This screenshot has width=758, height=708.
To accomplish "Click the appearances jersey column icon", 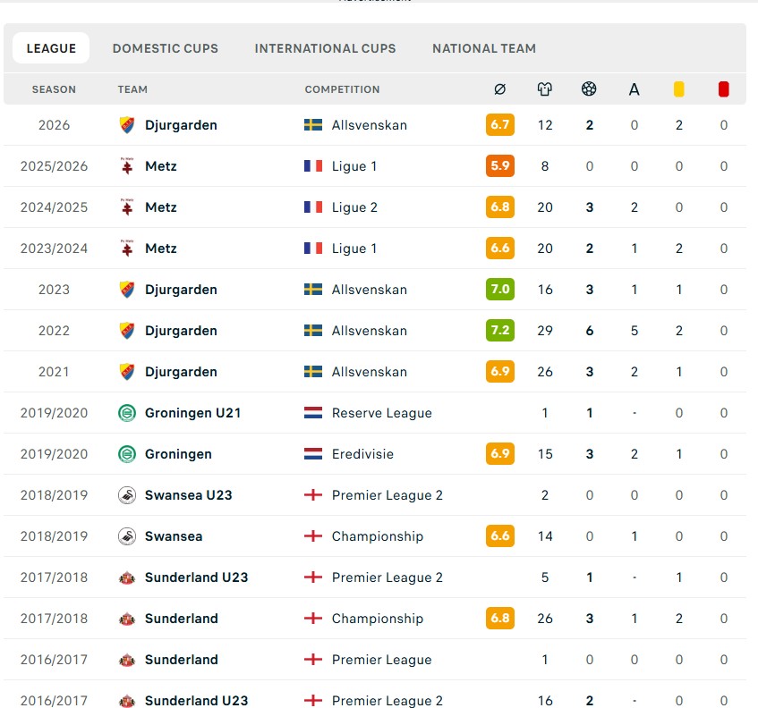I will 545,89.
